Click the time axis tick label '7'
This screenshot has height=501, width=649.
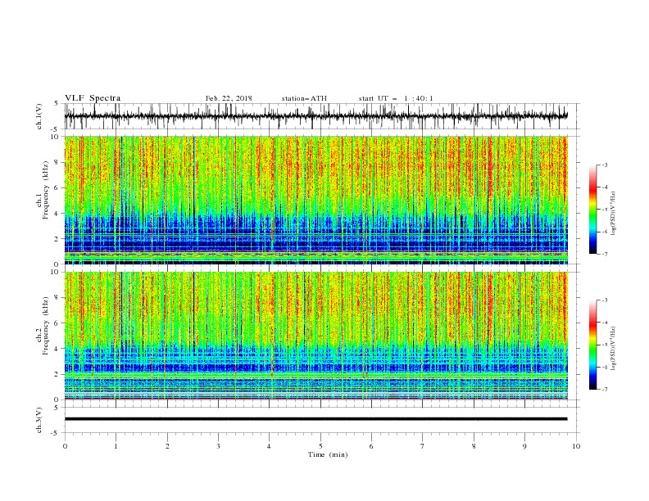click(423, 446)
